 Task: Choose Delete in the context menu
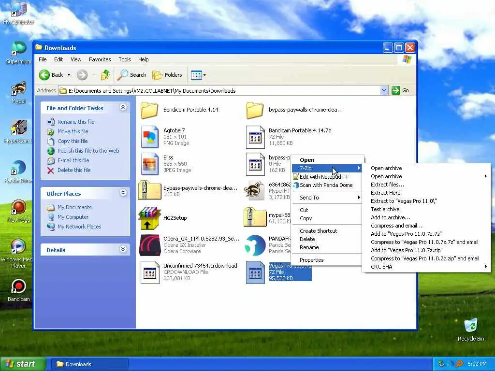pyautogui.click(x=326, y=239)
